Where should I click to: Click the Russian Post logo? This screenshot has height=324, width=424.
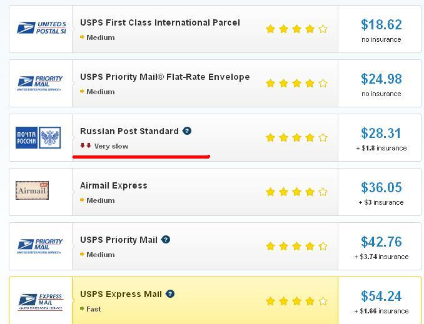[38, 137]
